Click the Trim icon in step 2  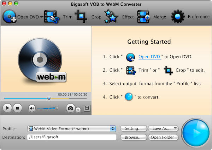click(131, 71)
